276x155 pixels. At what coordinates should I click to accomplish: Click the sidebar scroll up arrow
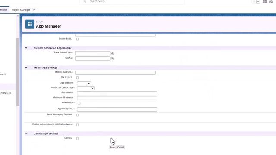[x=18, y=16]
